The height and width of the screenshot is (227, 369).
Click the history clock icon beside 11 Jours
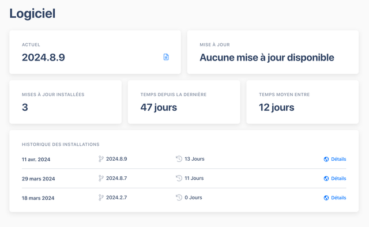tap(179, 178)
